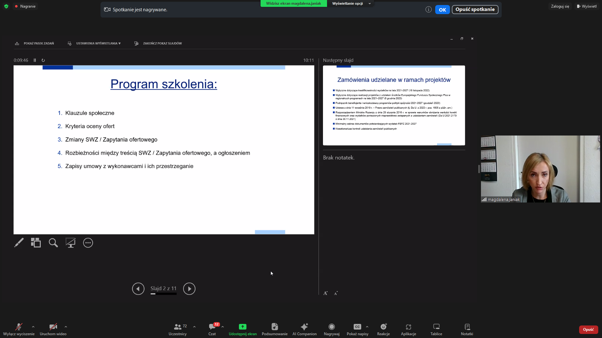Unmute microphone in Zoom toolbar
The height and width of the screenshot is (338, 602).
tap(19, 329)
